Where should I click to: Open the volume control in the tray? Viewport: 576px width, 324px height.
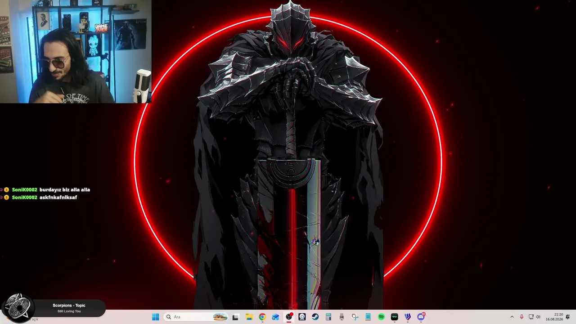coord(538,317)
